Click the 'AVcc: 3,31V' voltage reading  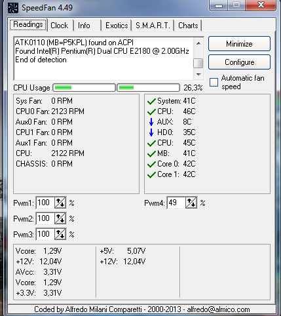39,272
